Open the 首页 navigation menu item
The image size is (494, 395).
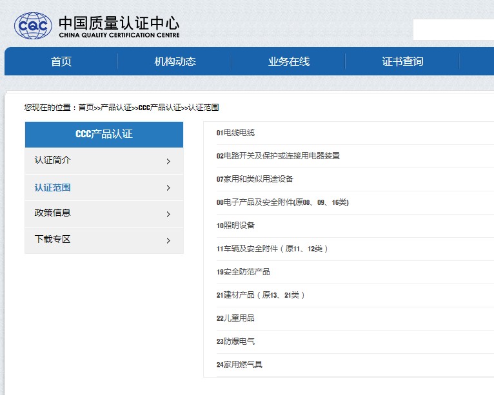tap(61, 62)
